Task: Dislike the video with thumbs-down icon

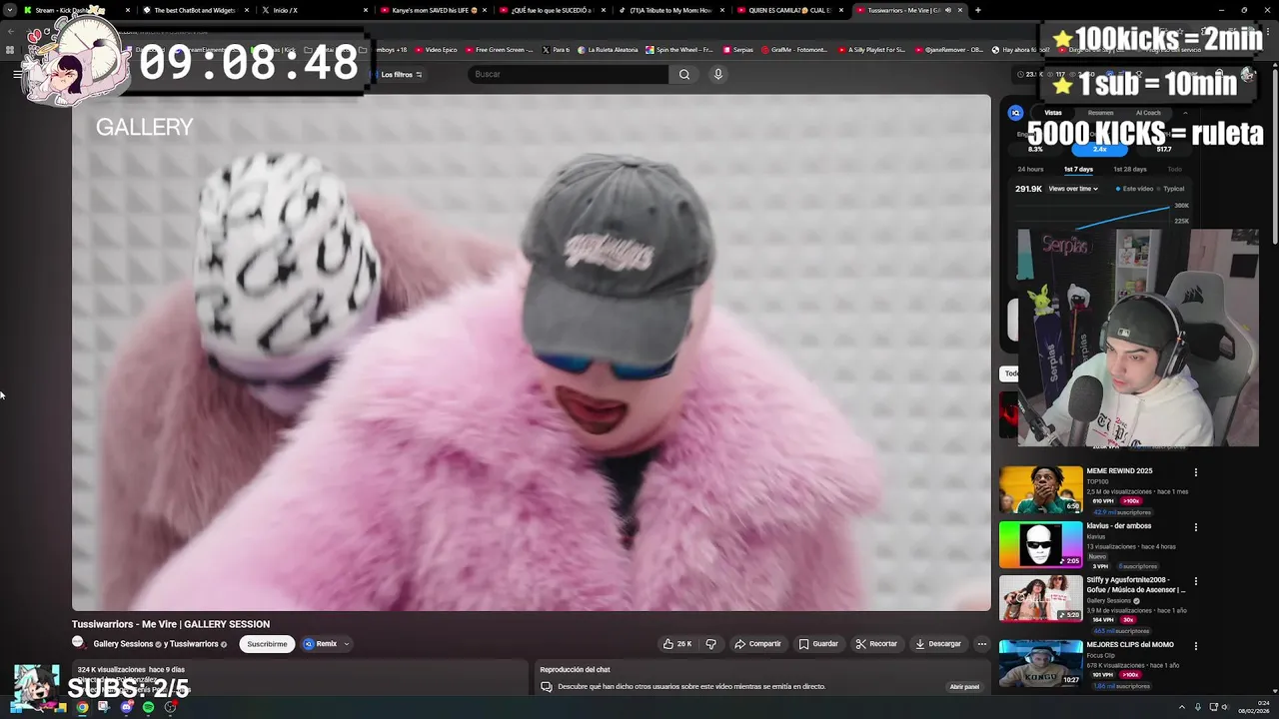Action: (x=710, y=644)
